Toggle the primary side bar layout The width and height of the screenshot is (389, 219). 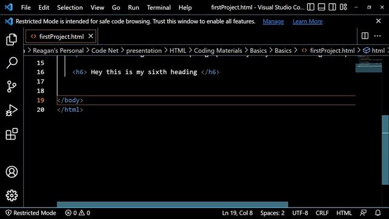(311, 7)
